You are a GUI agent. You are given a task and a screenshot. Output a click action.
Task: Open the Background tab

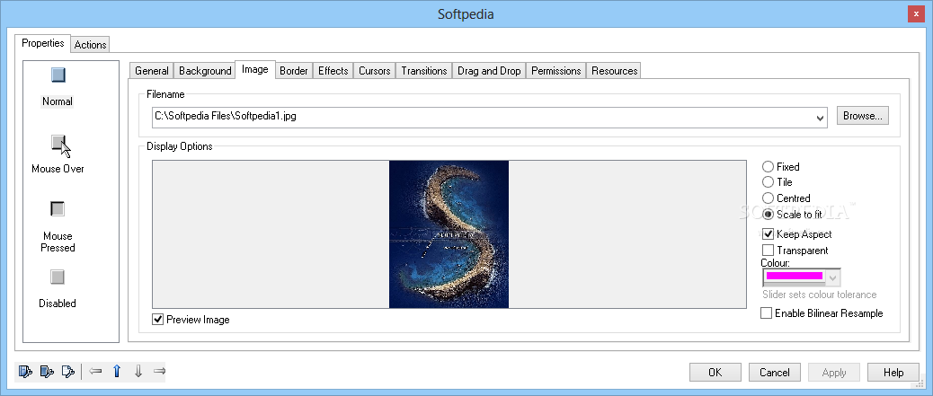(x=205, y=71)
